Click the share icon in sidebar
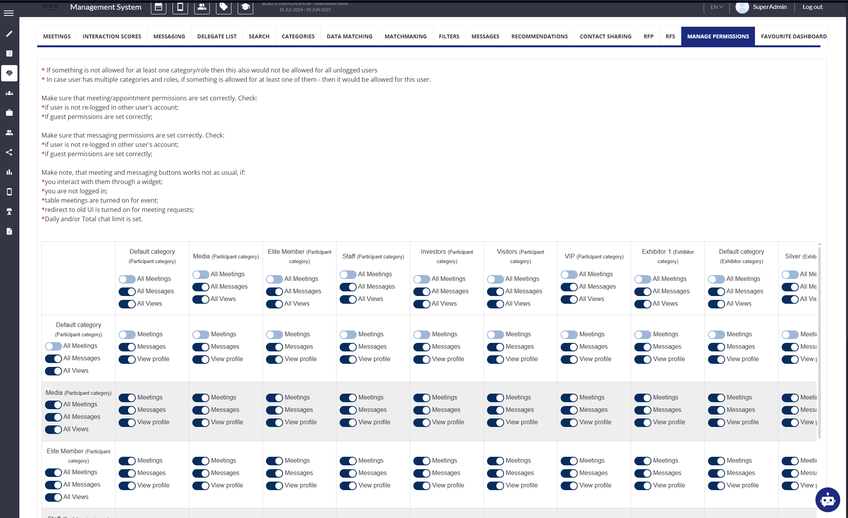The image size is (848, 518). pos(9,152)
